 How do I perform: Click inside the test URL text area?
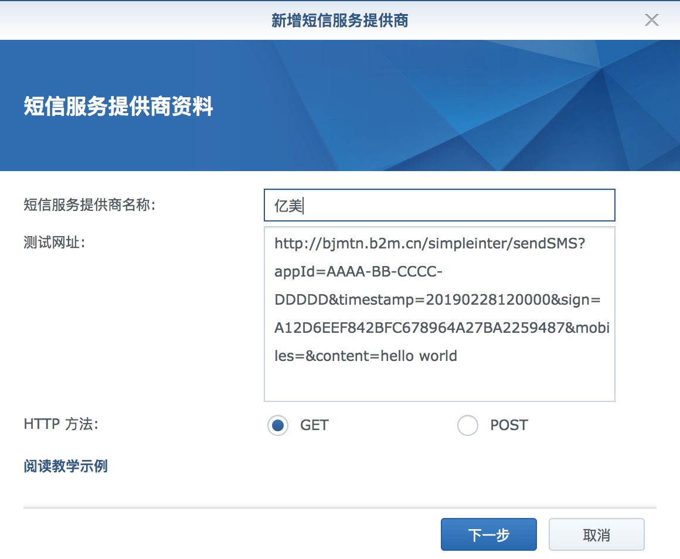click(x=439, y=314)
